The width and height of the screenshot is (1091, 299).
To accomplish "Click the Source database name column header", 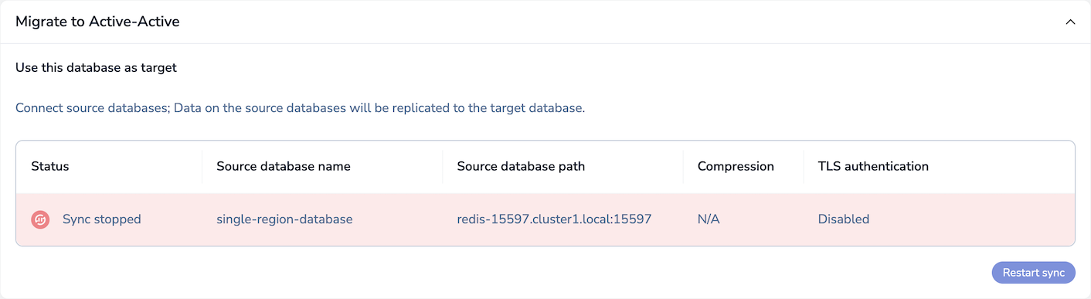I will click(284, 166).
